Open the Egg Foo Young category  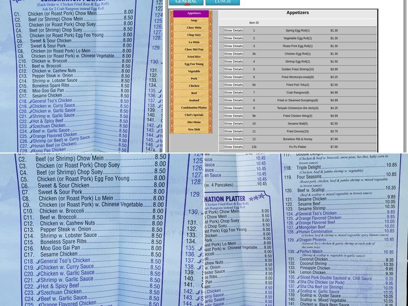(194, 64)
